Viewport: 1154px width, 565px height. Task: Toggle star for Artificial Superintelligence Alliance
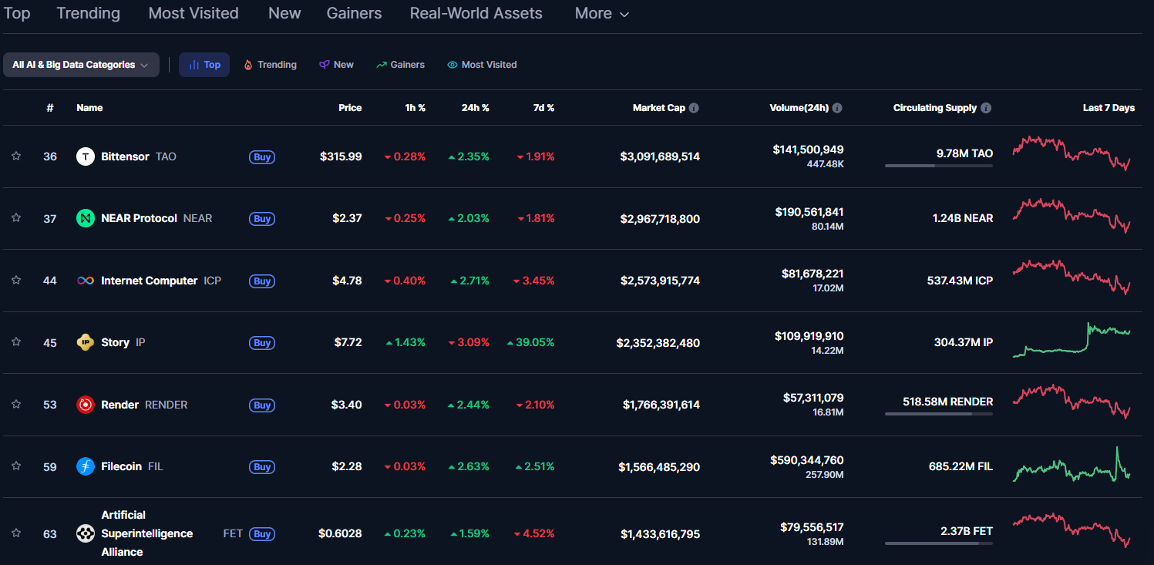point(16,533)
